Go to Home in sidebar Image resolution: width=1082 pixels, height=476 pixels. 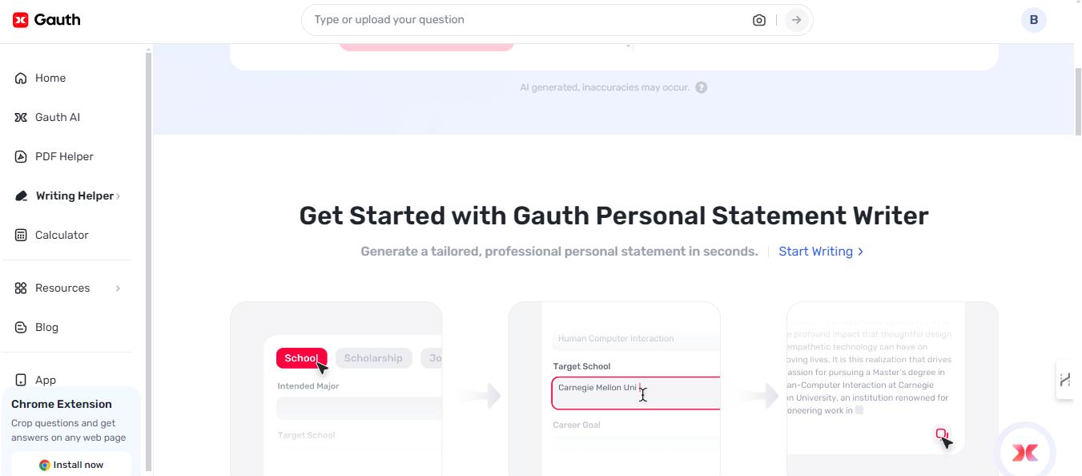point(50,78)
